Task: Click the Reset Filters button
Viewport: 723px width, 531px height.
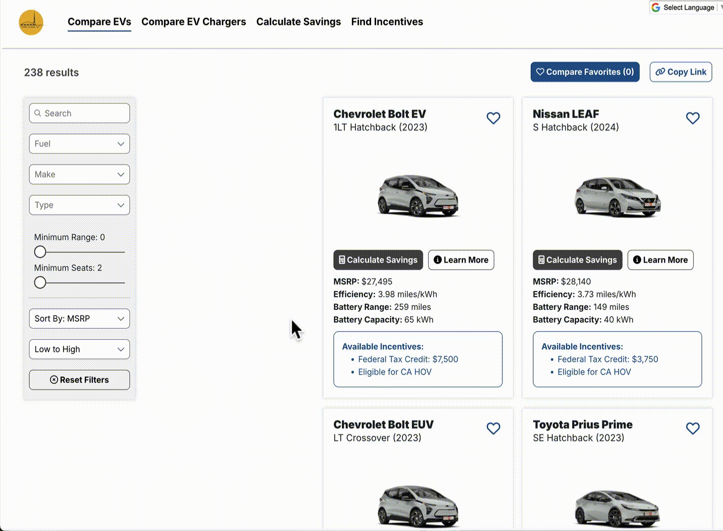Action: click(79, 380)
